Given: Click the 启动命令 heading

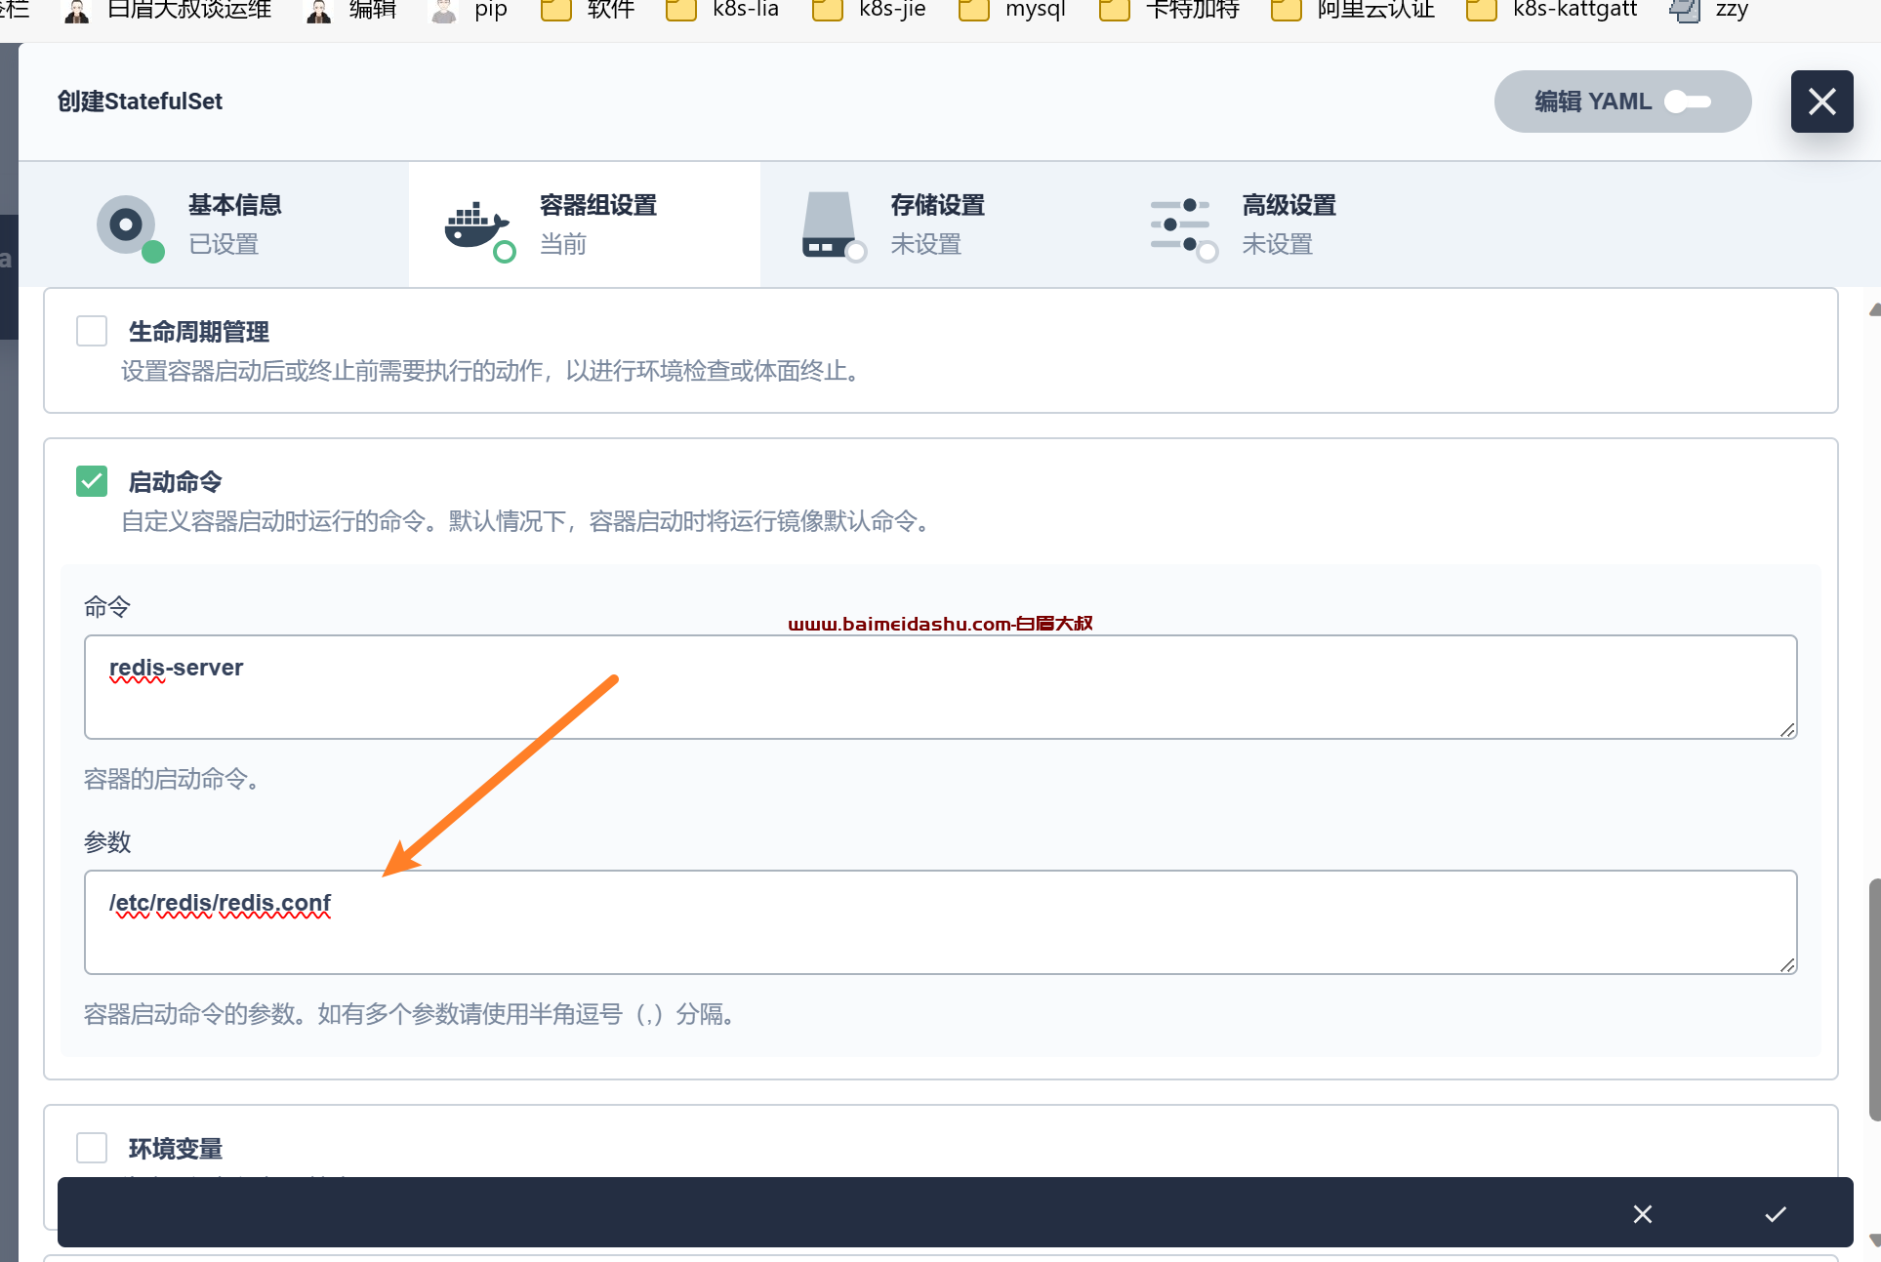Looking at the screenshot, I should coord(176,482).
